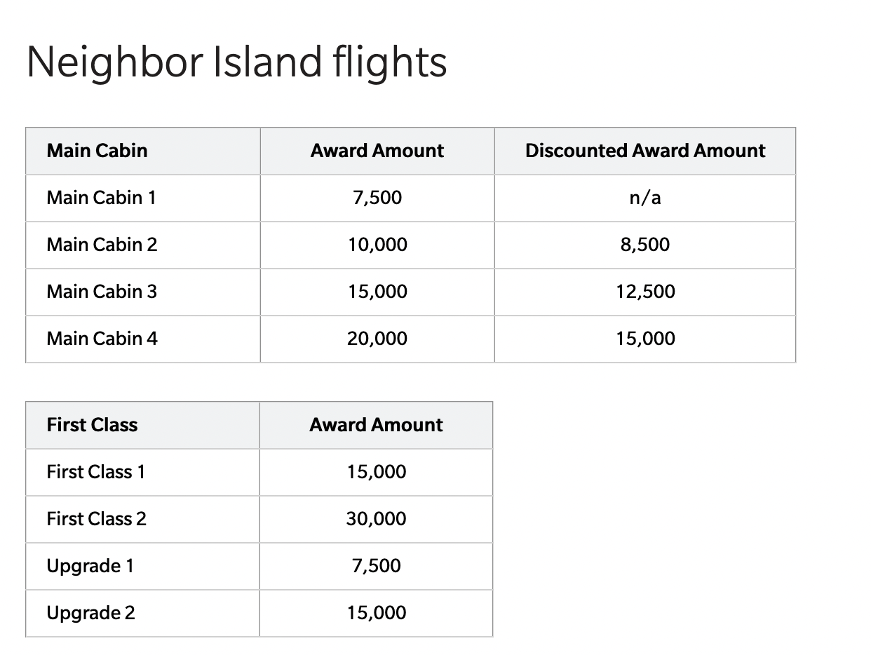Select the Upgrade 1 row label
The height and width of the screenshot is (655, 871).
[x=90, y=566]
